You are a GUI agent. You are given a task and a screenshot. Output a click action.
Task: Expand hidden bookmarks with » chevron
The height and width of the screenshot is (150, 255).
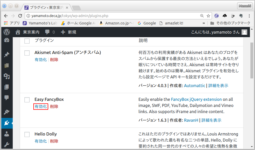point(204,23)
